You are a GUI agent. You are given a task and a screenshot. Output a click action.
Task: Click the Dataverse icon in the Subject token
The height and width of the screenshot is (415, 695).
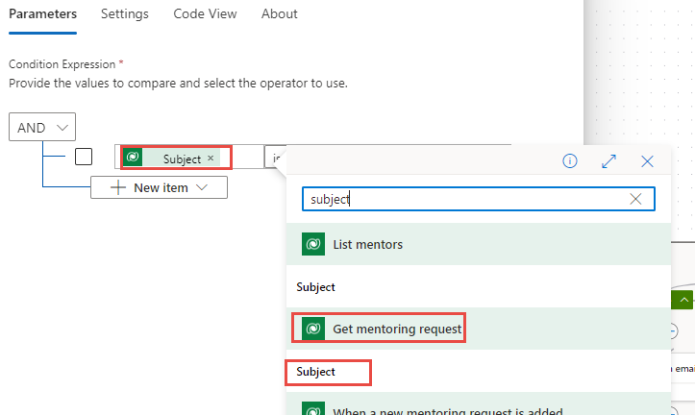tap(134, 158)
